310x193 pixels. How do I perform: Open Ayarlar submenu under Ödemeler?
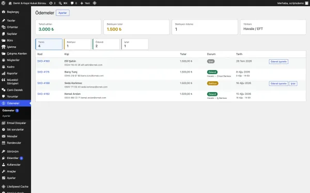[6, 116]
